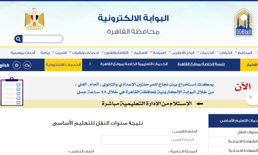Click the البوابة الالكترونية site title
Screen dimensions: 258x155
(x=133, y=18)
